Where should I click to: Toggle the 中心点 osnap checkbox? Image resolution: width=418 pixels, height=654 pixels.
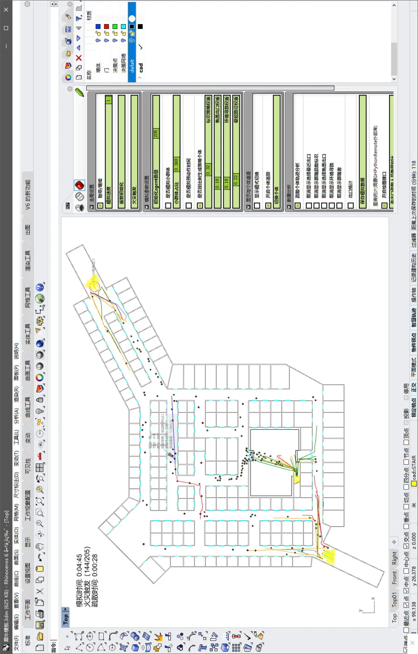(406, 571)
